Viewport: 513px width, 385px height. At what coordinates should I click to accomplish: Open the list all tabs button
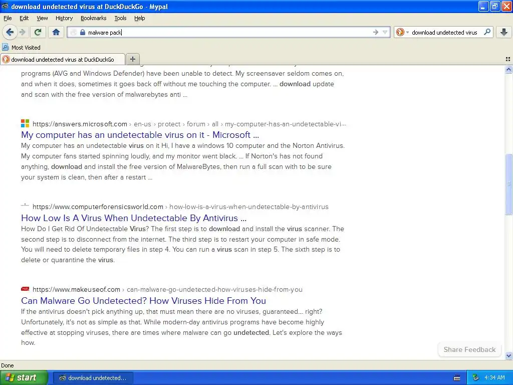click(x=508, y=59)
